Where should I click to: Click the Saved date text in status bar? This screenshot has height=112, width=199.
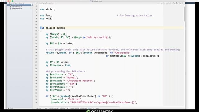click(79, 109)
